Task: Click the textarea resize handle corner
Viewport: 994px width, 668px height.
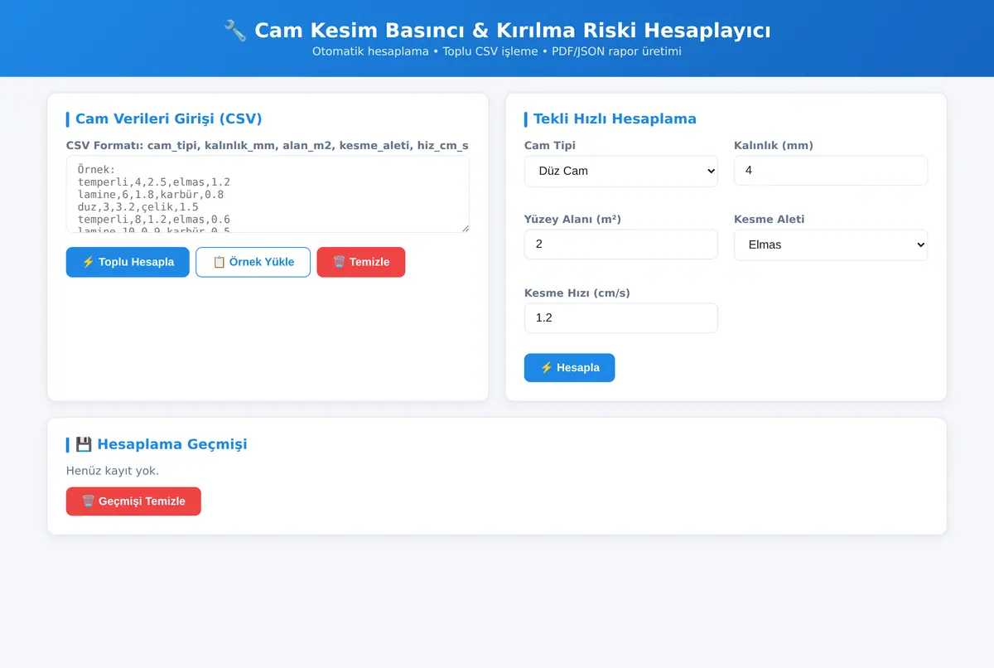Action: 465,228
